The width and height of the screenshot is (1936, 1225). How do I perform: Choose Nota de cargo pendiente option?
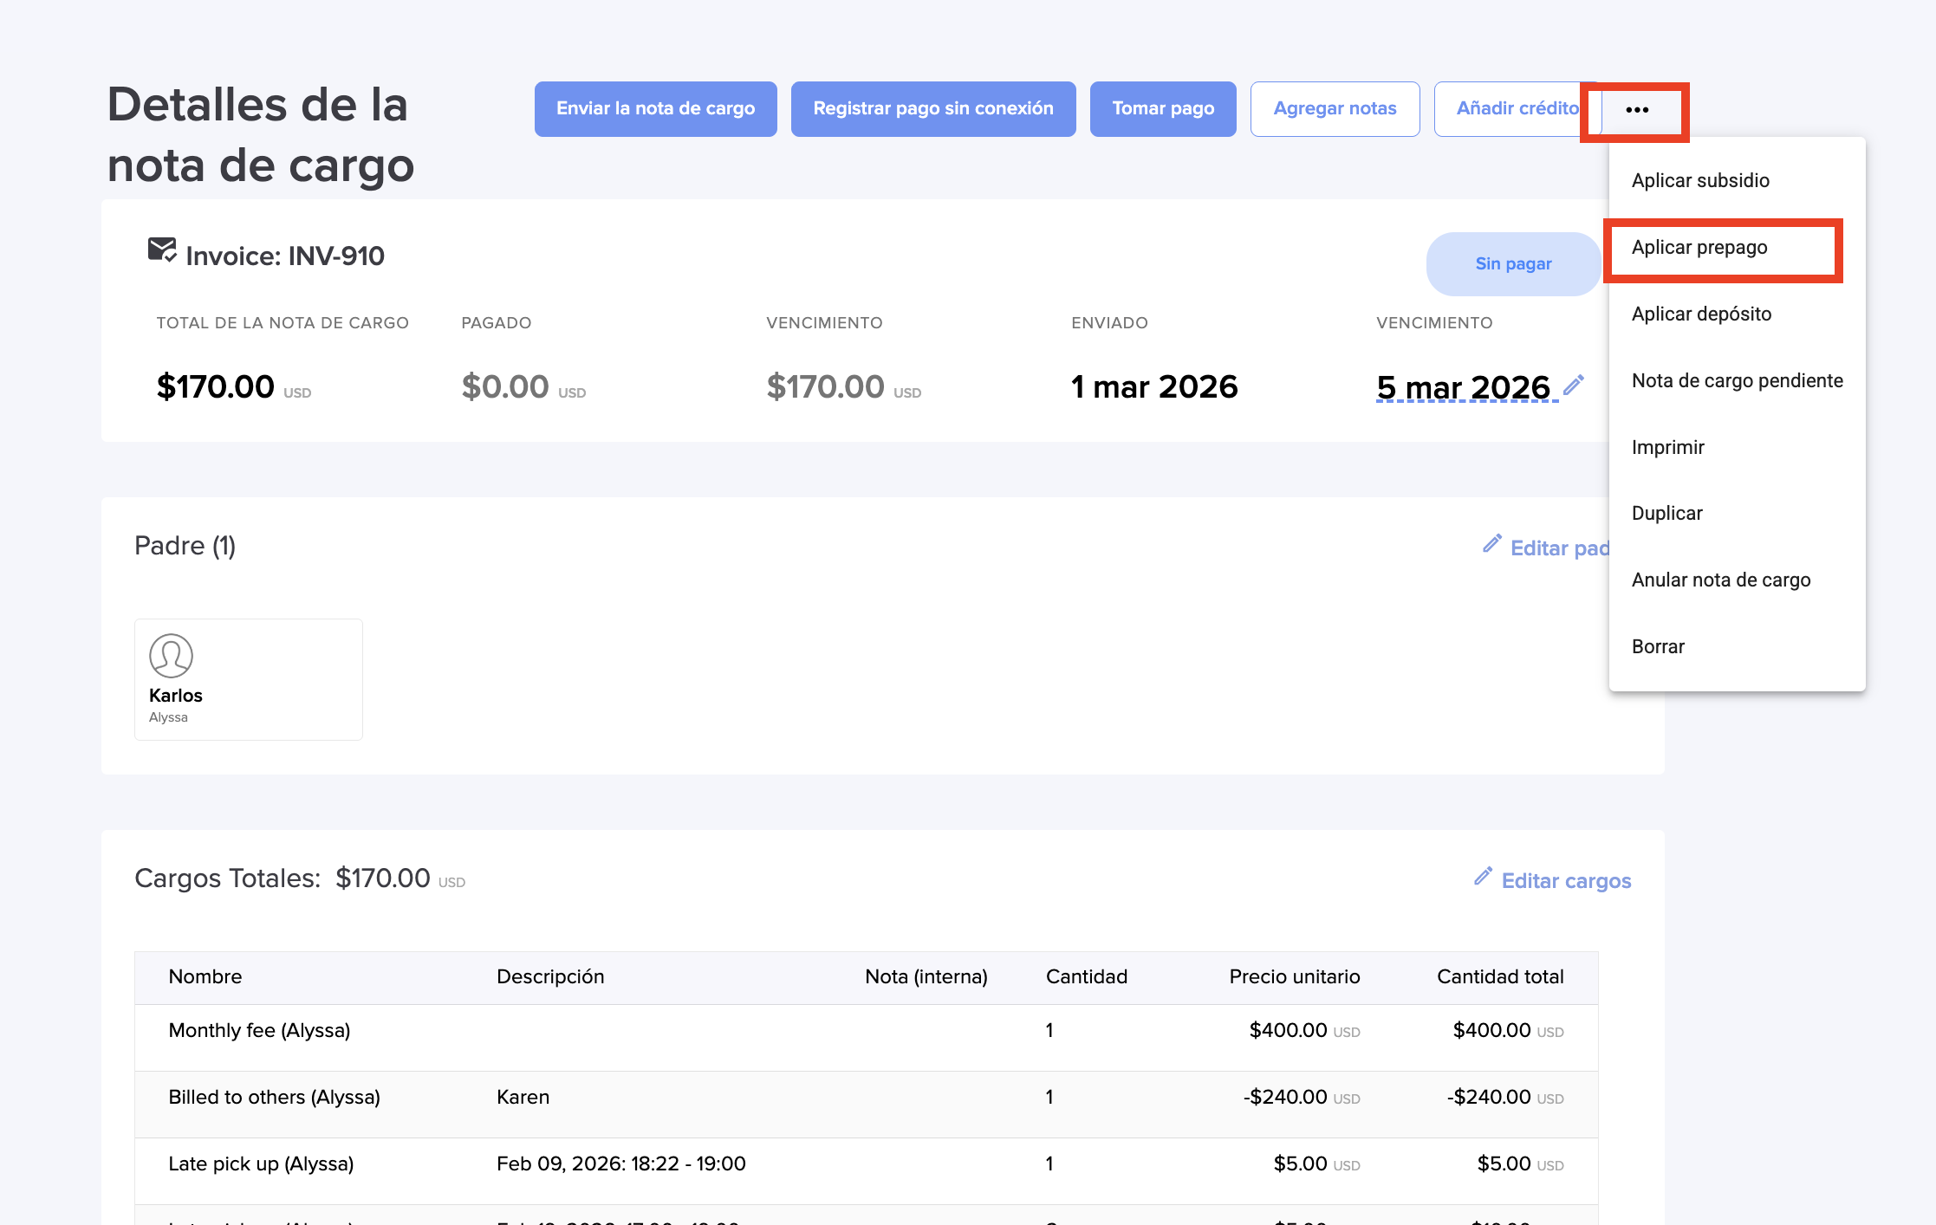pyautogui.click(x=1737, y=380)
